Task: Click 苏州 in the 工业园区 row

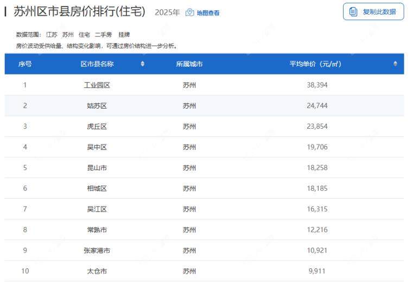Action: (189, 85)
